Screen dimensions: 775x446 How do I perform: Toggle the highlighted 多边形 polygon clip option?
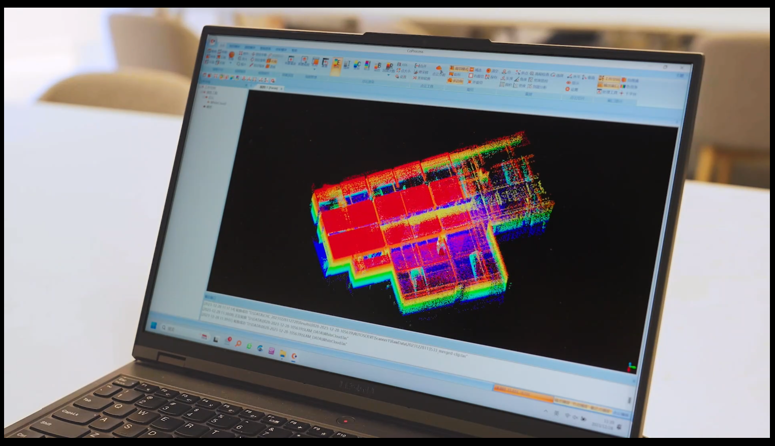pos(455,81)
